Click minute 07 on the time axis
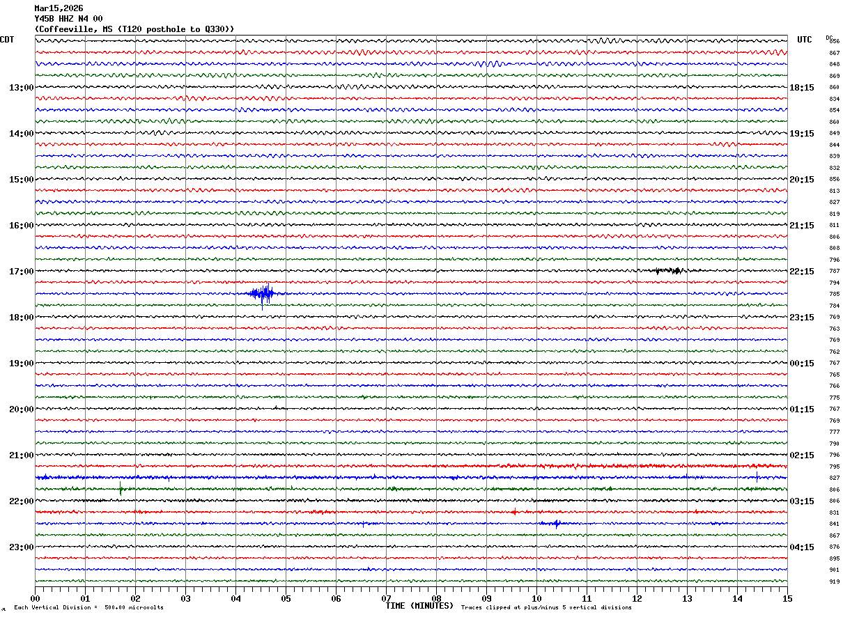 coord(386,598)
